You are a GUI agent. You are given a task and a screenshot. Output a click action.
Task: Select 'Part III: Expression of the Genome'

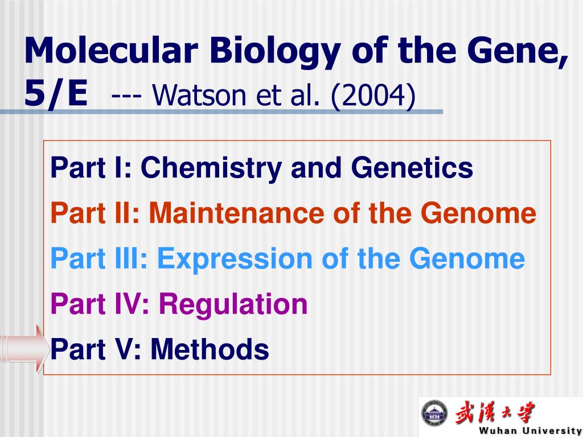pos(288,258)
